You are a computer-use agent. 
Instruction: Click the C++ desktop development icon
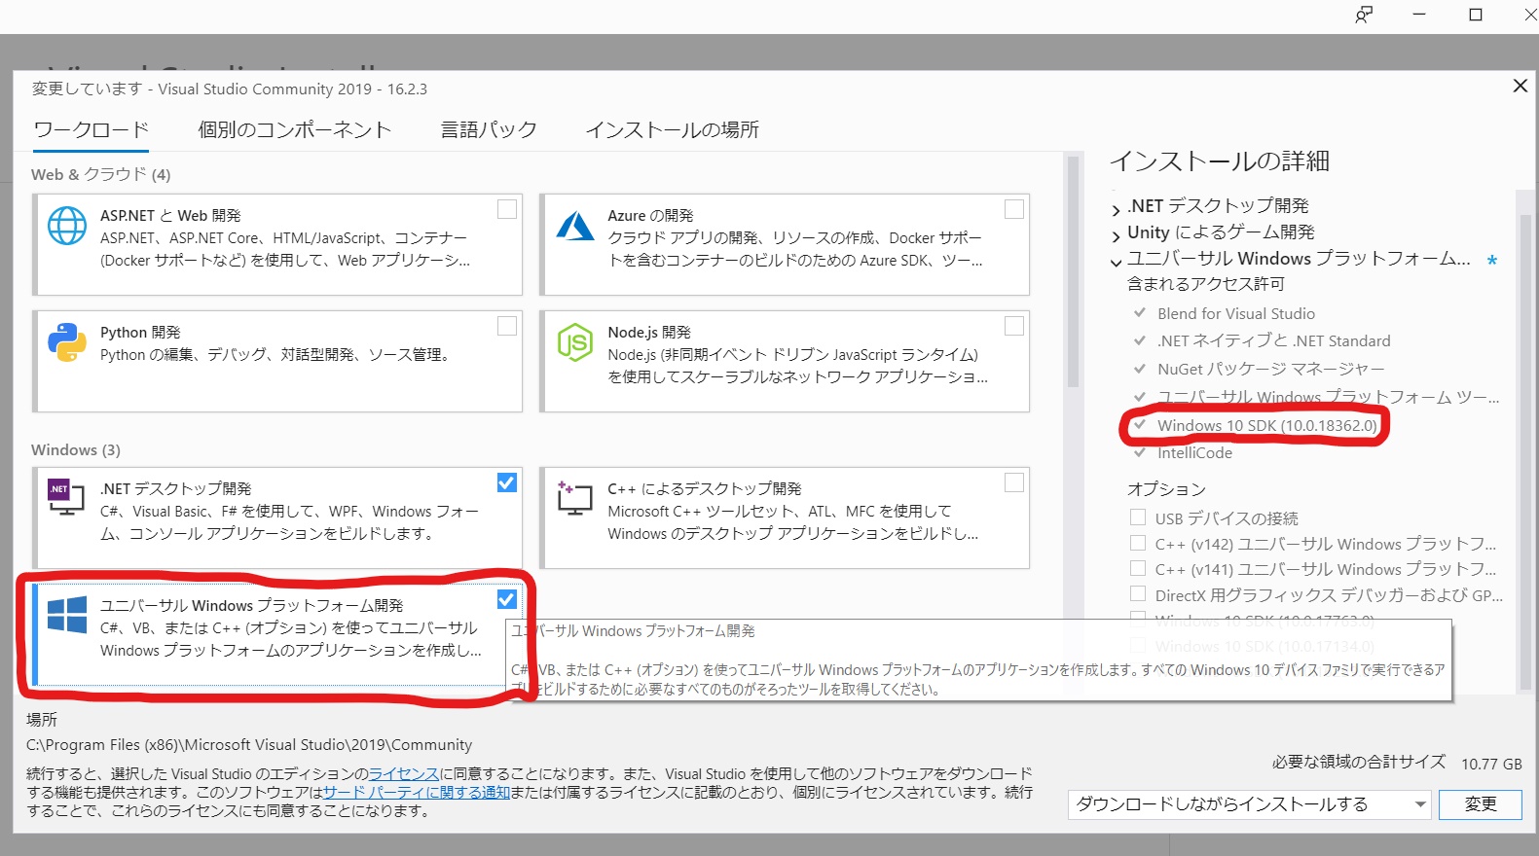(574, 497)
